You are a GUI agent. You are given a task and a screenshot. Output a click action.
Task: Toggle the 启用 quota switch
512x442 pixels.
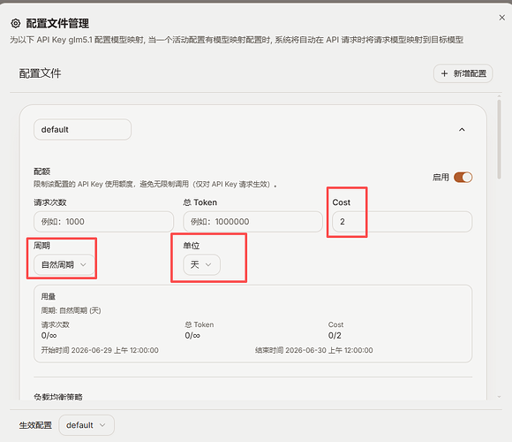(x=463, y=178)
